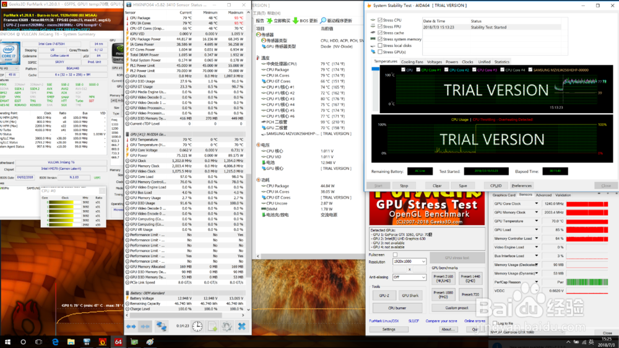Switch to Cooling Fans tab

pos(412,62)
